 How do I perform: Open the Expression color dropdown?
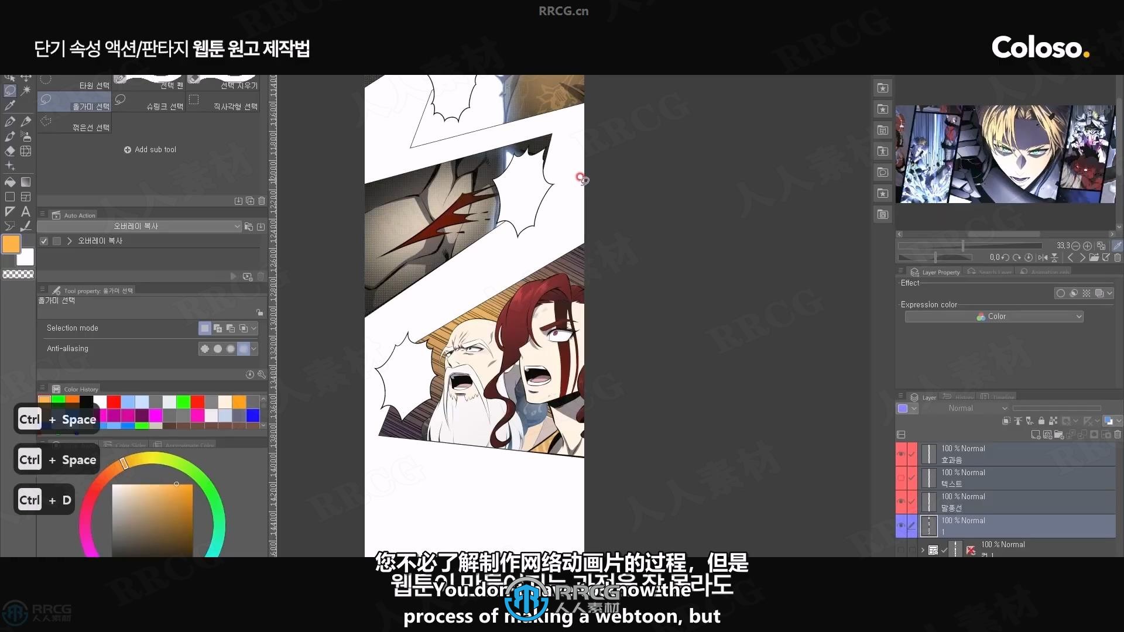994,317
